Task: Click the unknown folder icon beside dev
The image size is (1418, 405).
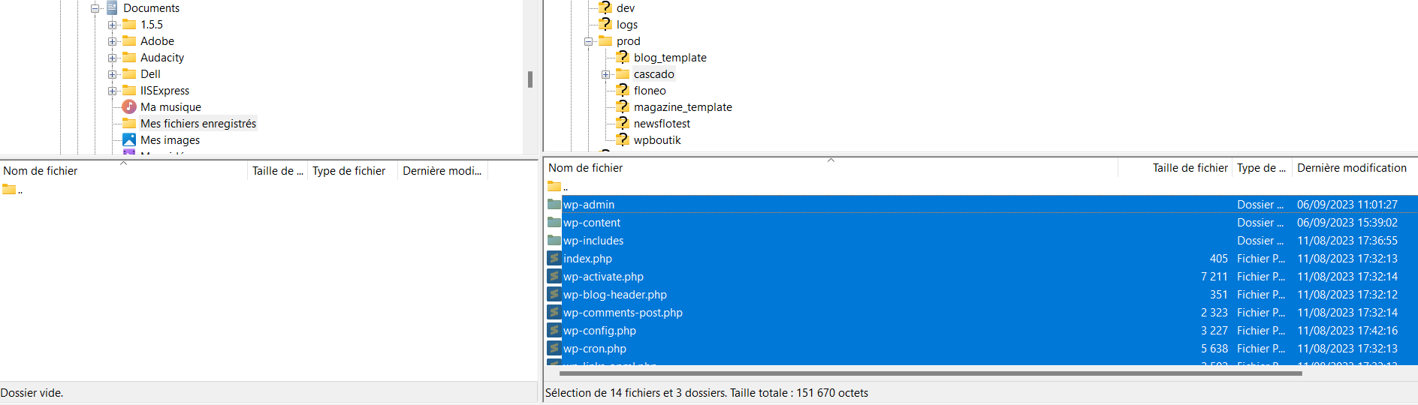Action: tap(605, 7)
